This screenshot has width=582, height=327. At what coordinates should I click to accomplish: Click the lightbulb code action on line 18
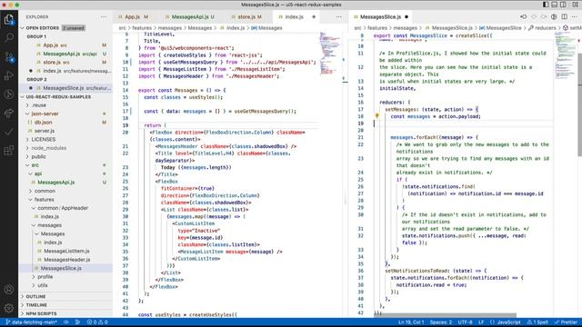tap(376, 116)
